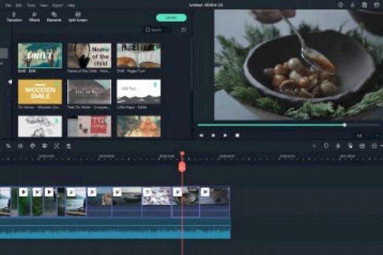The image size is (383, 255).
Task: Click the marker icon on timeline toolbar right
Action: (326, 146)
